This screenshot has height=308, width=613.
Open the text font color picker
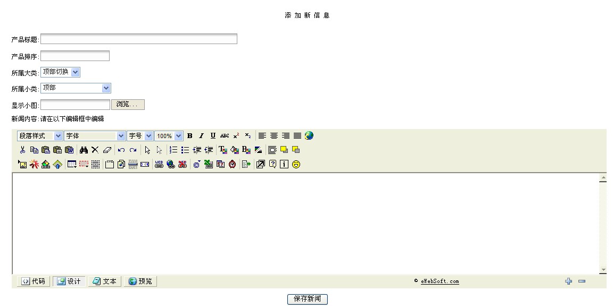[x=223, y=150]
